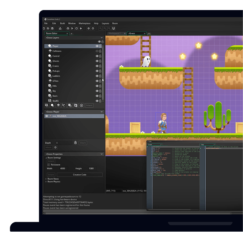Expand the Room Physics section
This screenshot has width=243, height=243.
(x=46, y=182)
